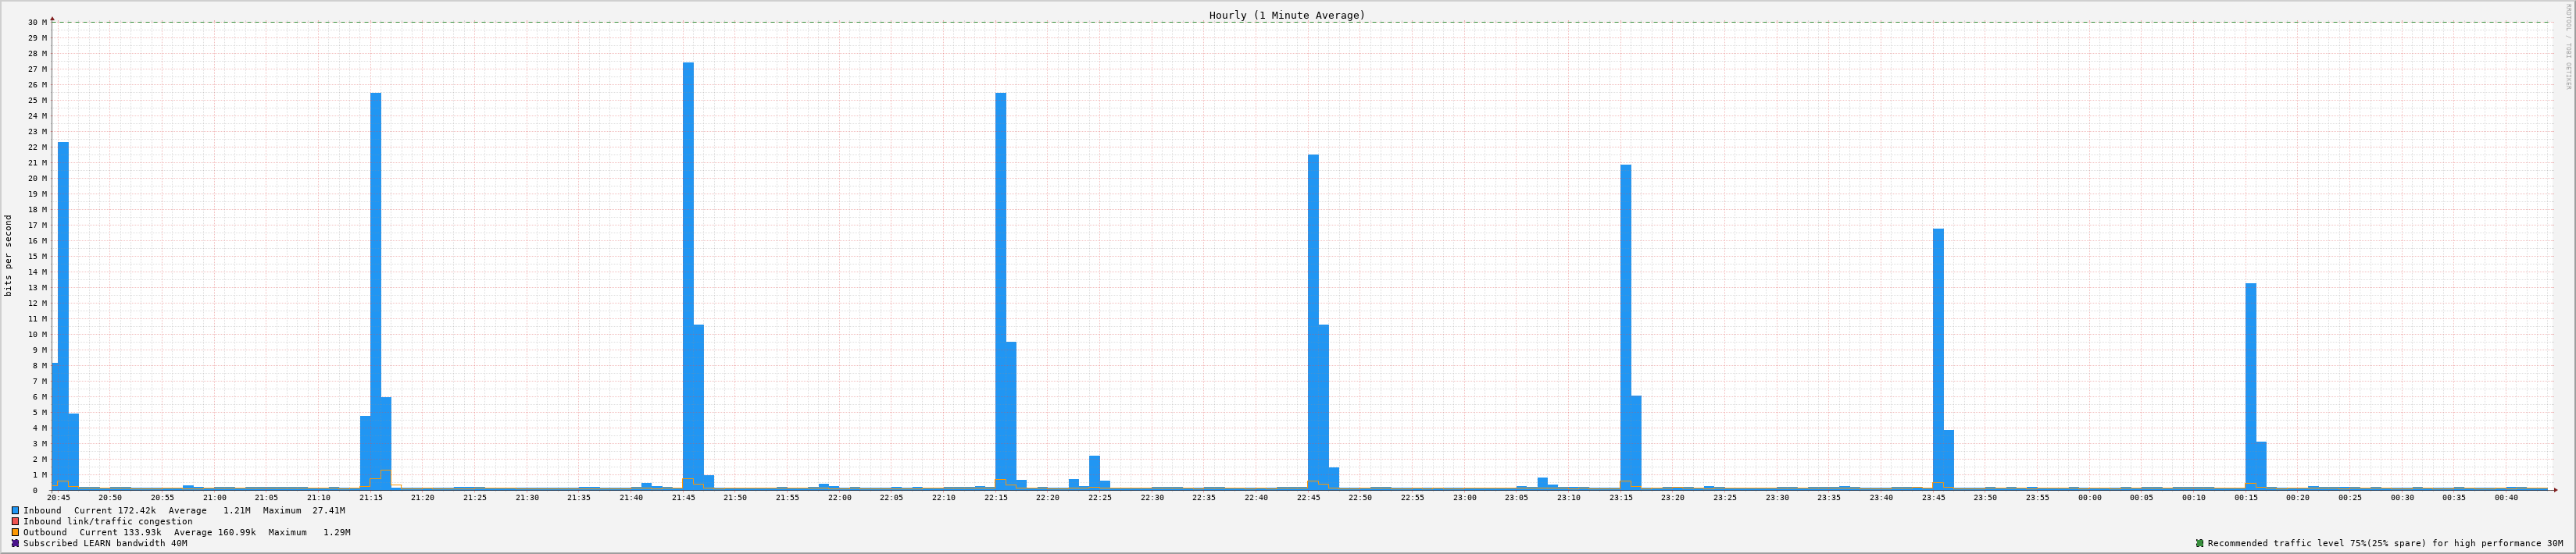Click the green Recommended traffic level marker
Viewport: 2576px width, 554px height.
tap(2199, 543)
